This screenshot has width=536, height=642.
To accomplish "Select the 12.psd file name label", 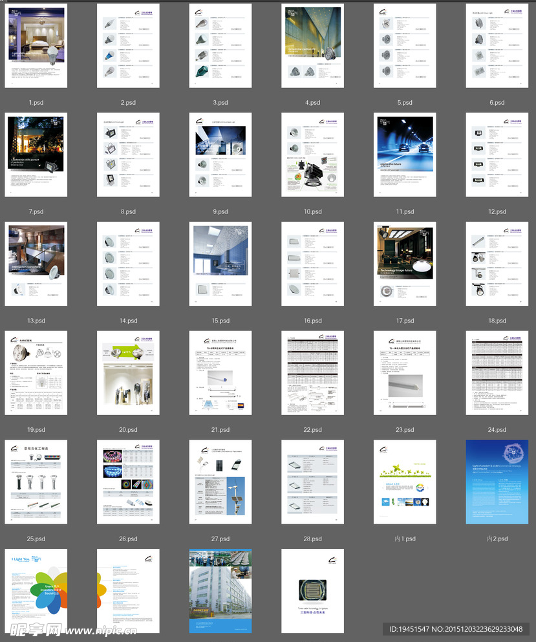I will tap(497, 211).
